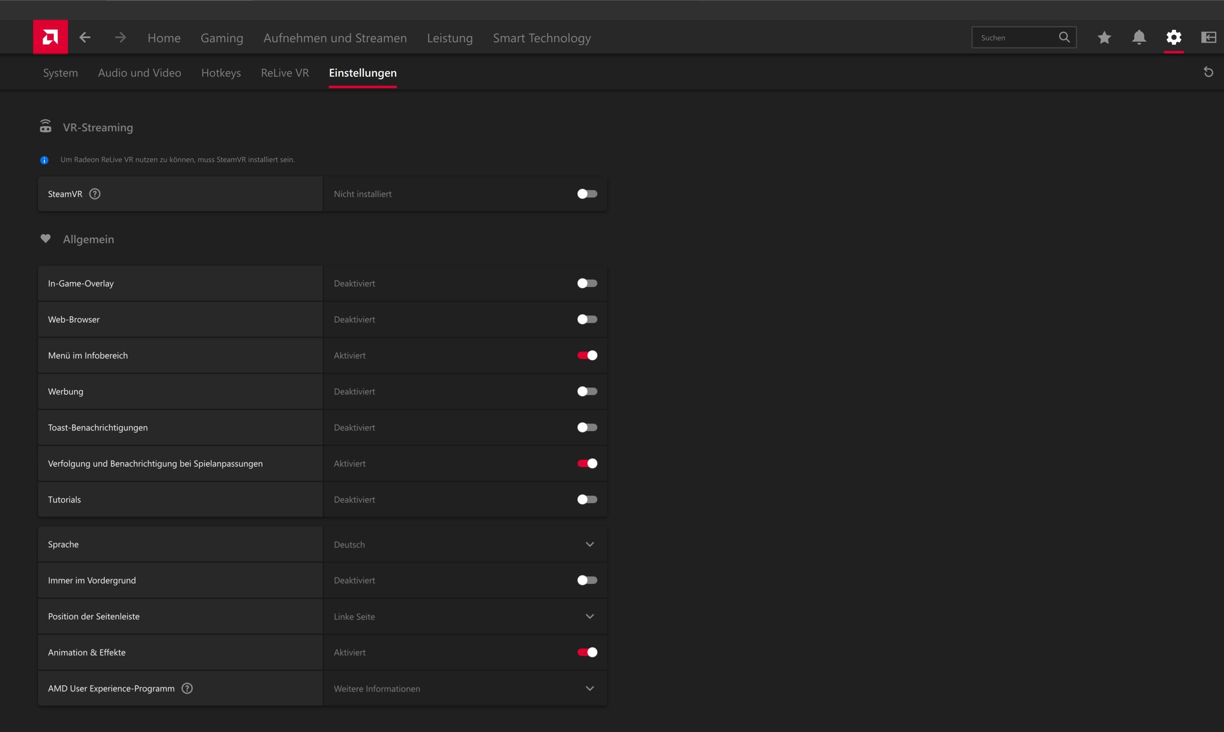Toggle the SteamVR switch

point(587,194)
